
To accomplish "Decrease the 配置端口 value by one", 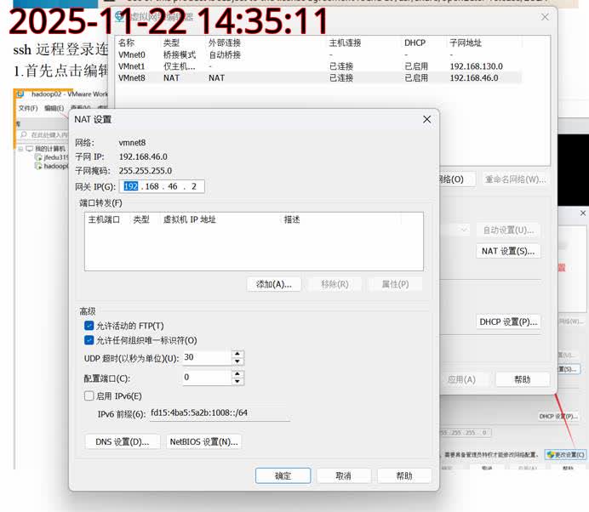I will click(237, 381).
